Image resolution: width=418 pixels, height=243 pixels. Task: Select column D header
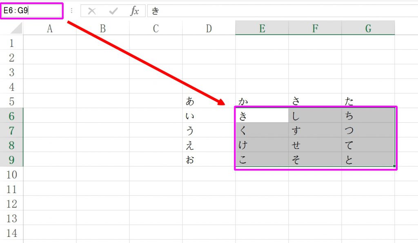click(209, 29)
